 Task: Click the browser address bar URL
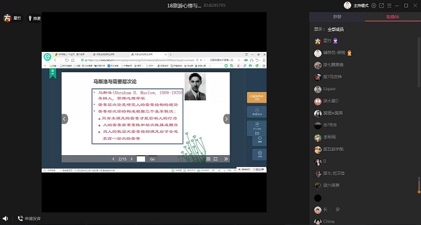tap(140, 60)
